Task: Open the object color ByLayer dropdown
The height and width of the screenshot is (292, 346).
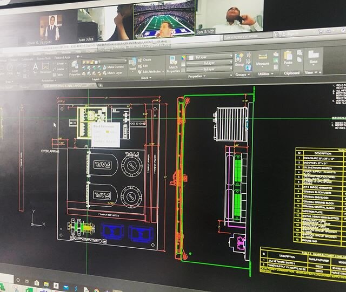Action: 210,57
